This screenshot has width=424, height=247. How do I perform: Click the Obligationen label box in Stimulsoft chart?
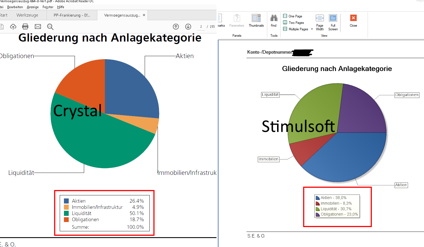tap(407, 95)
